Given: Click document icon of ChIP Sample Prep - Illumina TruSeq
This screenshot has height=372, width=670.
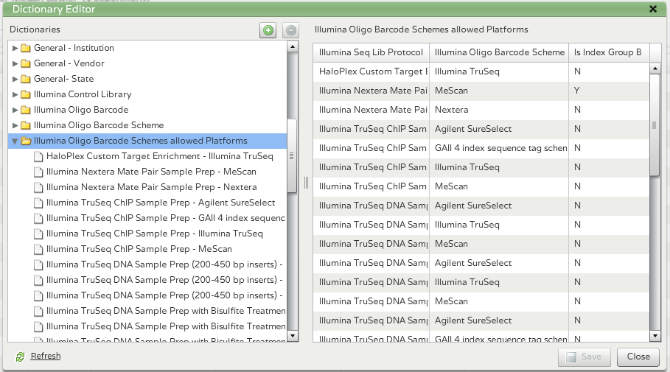Looking at the screenshot, I should click(x=38, y=234).
